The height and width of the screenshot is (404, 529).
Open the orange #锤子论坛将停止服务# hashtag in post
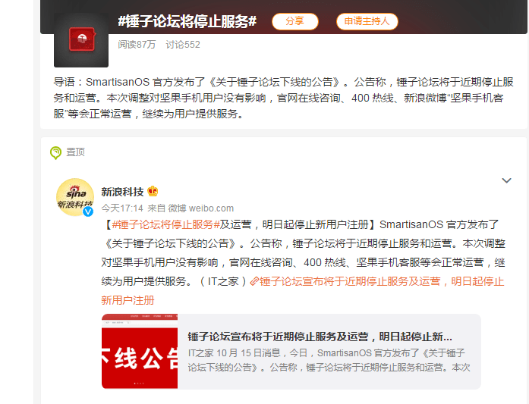[x=166, y=224]
